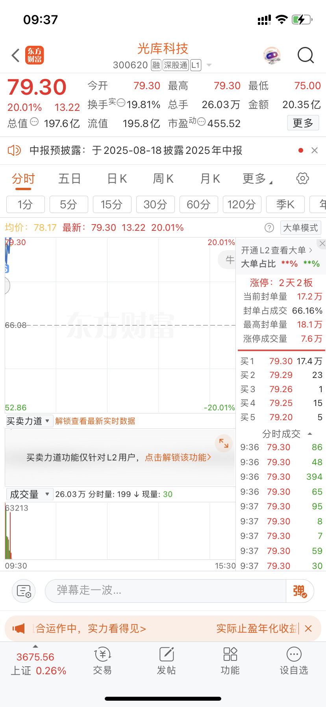Tap 涨停: 2天2板 label
This screenshot has width=326, height=707.
(x=281, y=282)
